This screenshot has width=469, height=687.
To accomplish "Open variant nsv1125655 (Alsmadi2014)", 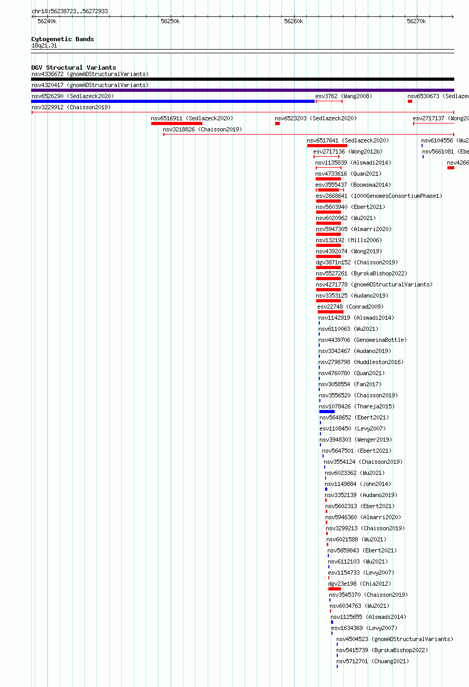I will (368, 617).
